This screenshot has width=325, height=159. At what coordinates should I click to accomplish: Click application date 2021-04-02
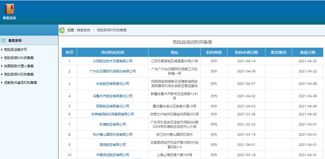(246, 96)
